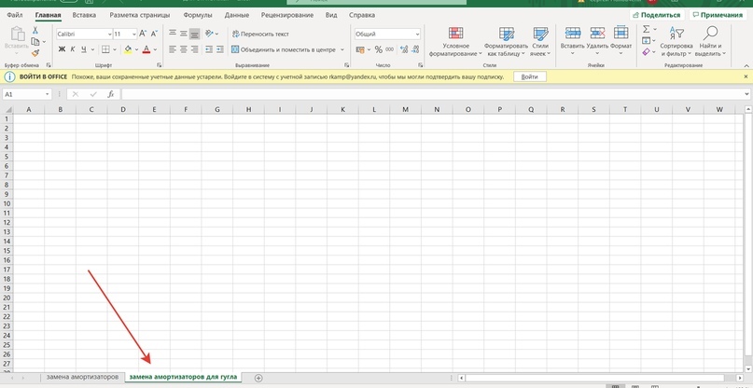Align text left
Image resolution: width=753 pixels, height=388 pixels.
click(172, 49)
